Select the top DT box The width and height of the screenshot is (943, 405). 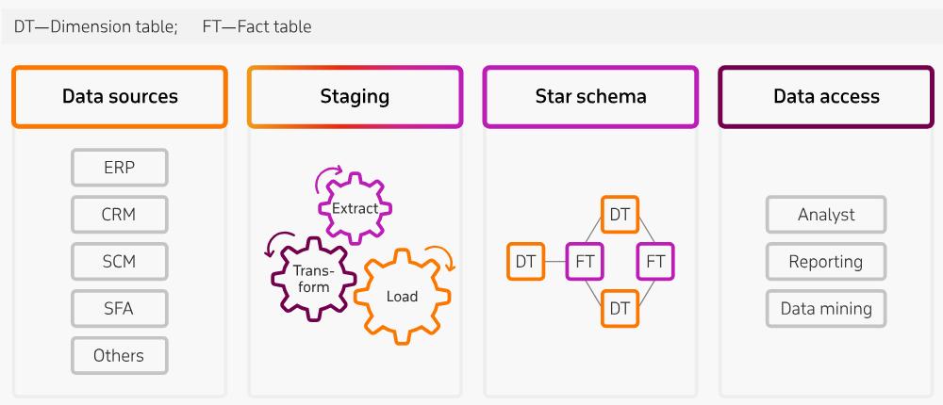coord(620,215)
